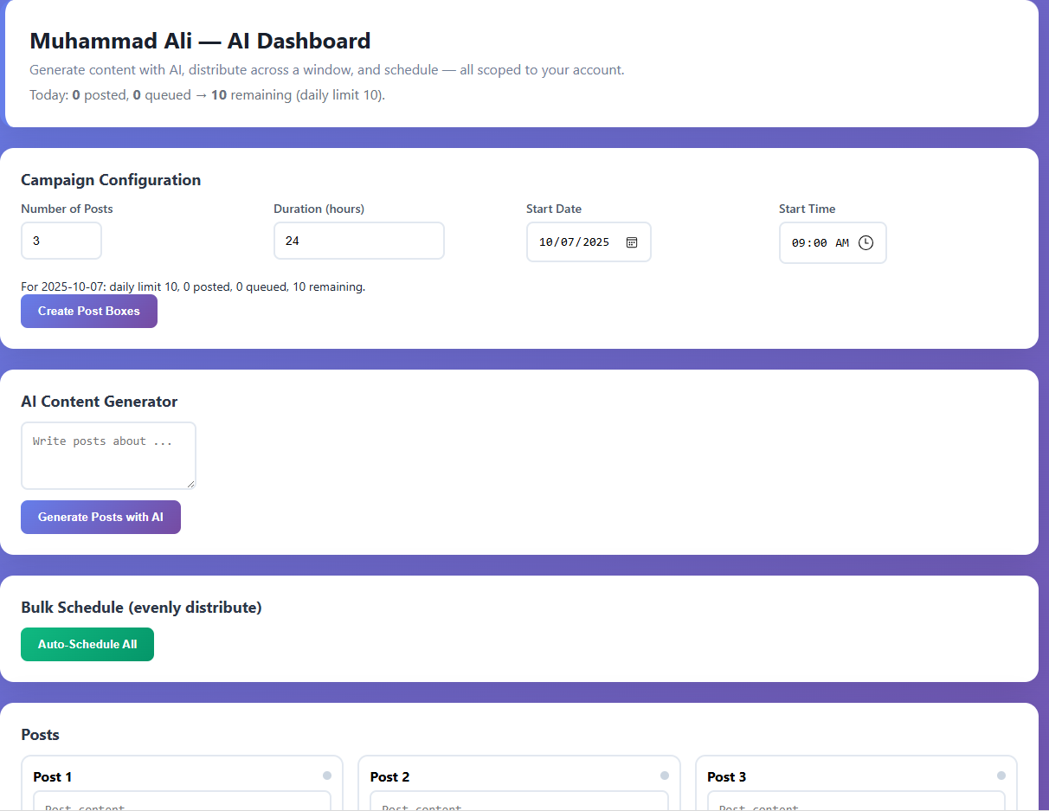Click the status dot on Post 3

(x=1001, y=776)
